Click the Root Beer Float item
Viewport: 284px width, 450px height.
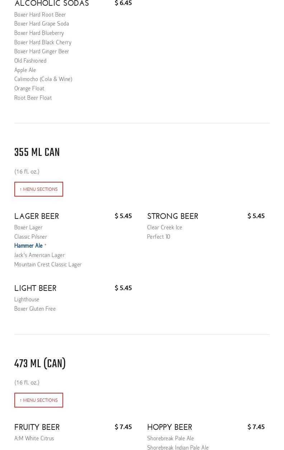[33, 98]
